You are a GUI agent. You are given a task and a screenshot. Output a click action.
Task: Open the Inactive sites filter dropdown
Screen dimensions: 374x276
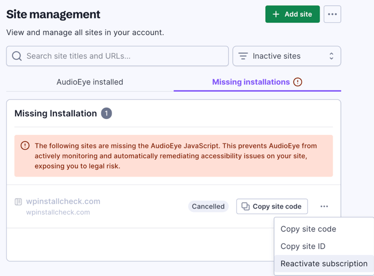286,56
